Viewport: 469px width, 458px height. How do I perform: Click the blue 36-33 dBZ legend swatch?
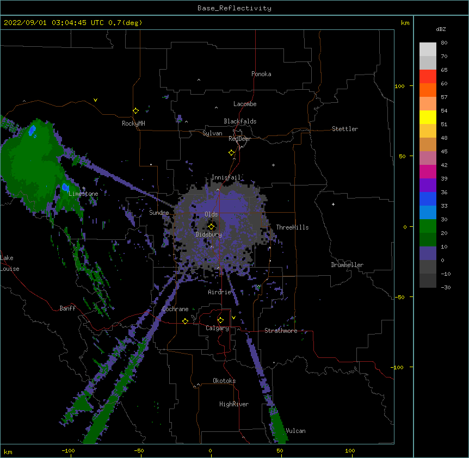(428, 199)
